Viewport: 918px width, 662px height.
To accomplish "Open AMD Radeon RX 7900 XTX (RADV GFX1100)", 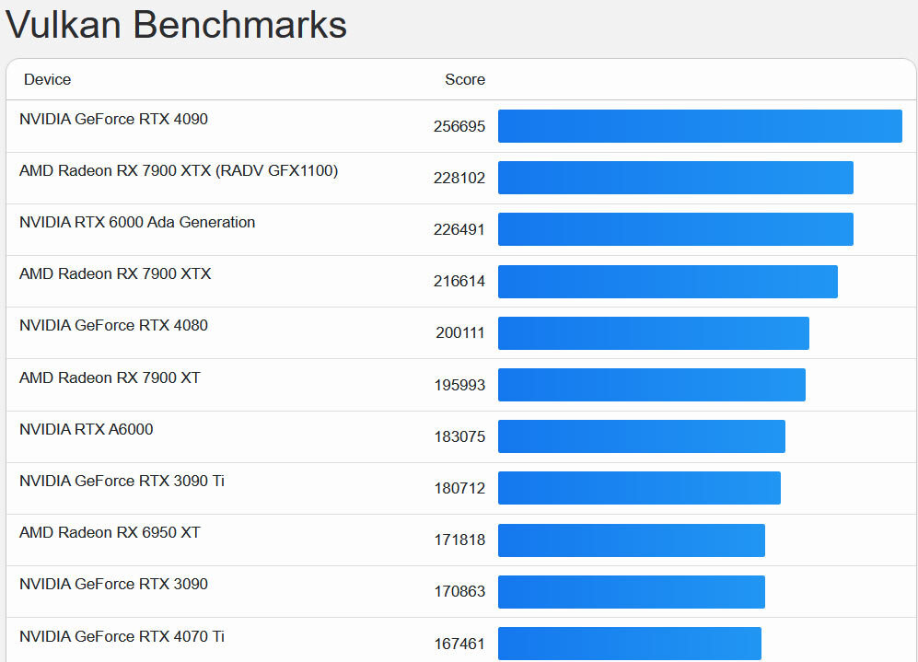I will click(179, 171).
